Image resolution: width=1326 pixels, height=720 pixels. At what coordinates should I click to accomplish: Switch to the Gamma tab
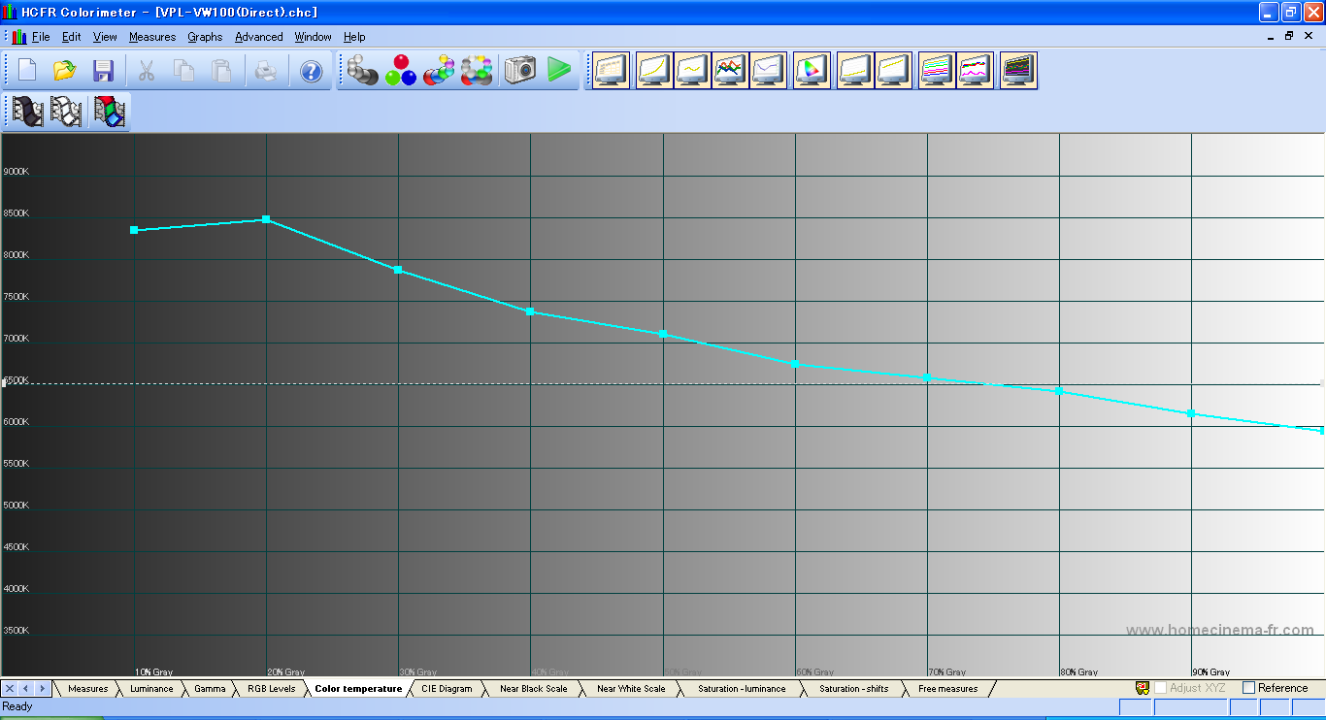[x=210, y=689]
